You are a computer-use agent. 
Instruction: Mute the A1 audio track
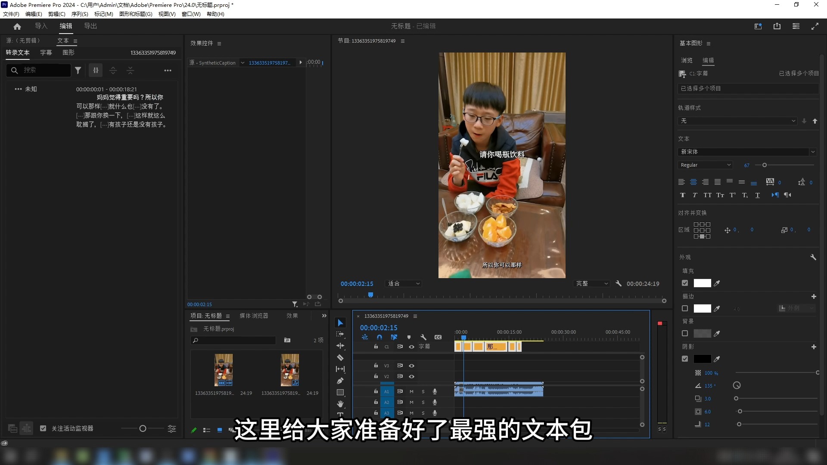pos(411,391)
